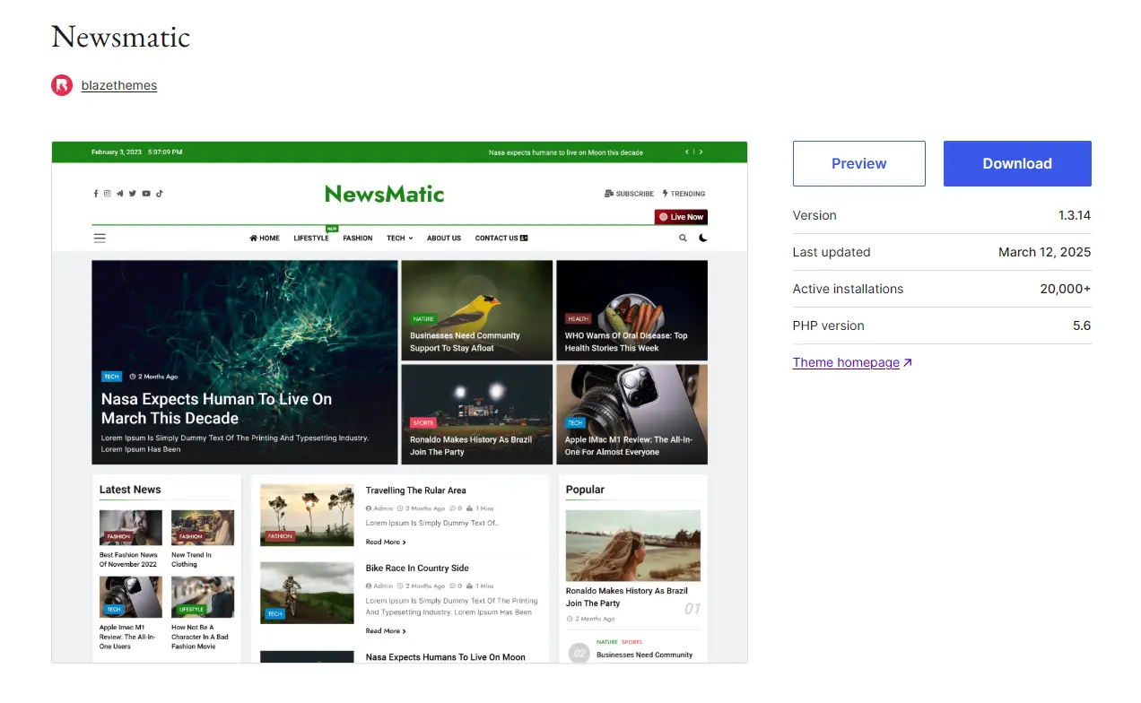Toggle dark mode with the moon icon
The width and height of the screenshot is (1141, 703).
[703, 239]
